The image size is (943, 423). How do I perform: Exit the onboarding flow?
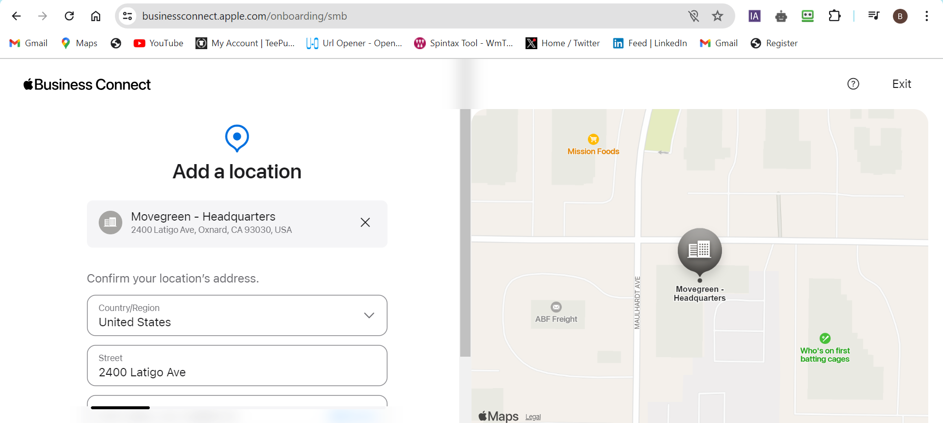(x=901, y=84)
